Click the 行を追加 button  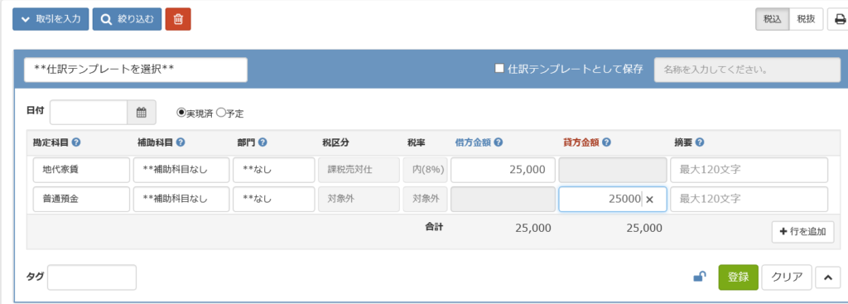coord(802,231)
